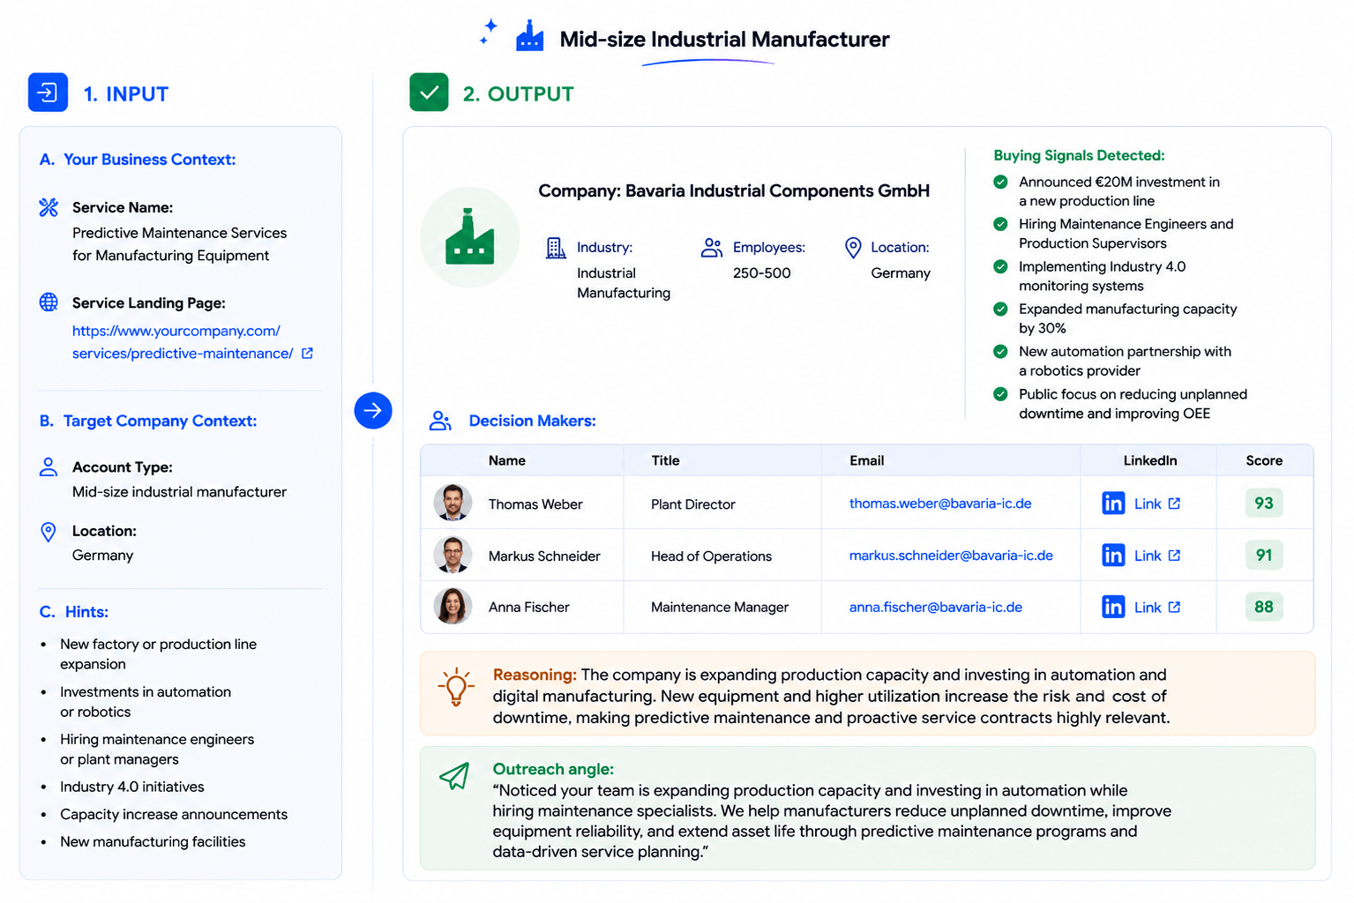Click green check for Hiring Maintenance Engineers signal
Image resolution: width=1354 pixels, height=903 pixels.
pyautogui.click(x=1000, y=224)
